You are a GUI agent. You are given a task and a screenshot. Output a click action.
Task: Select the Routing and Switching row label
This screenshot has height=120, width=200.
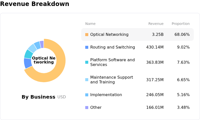tap(112, 47)
